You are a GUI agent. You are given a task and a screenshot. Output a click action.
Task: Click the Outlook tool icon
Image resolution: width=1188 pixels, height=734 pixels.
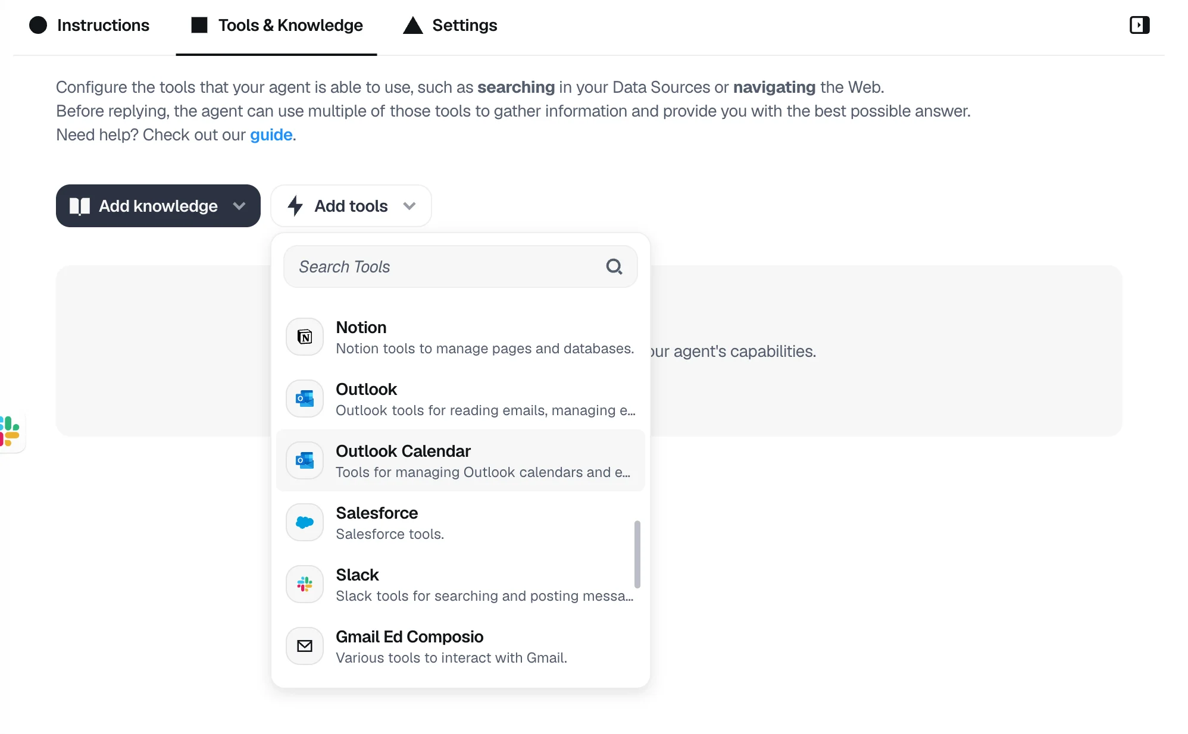(304, 399)
